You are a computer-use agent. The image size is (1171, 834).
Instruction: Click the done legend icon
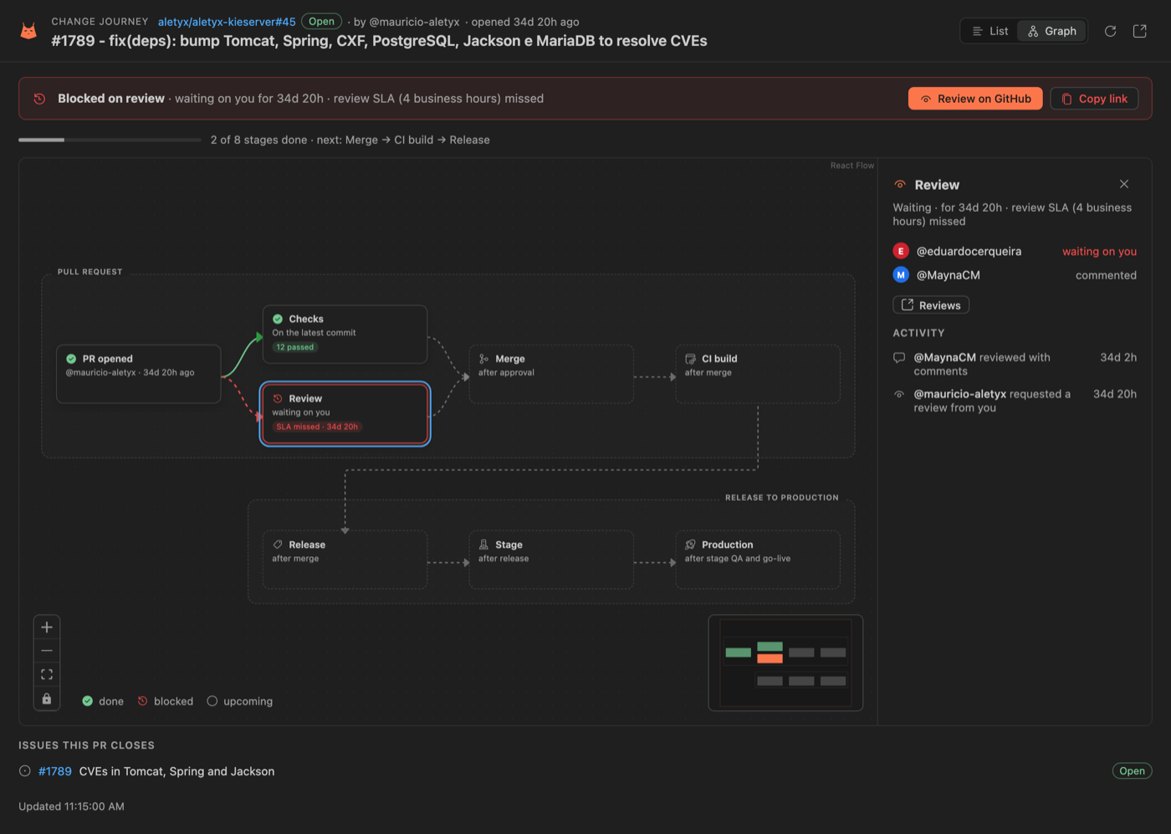pyautogui.click(x=88, y=701)
